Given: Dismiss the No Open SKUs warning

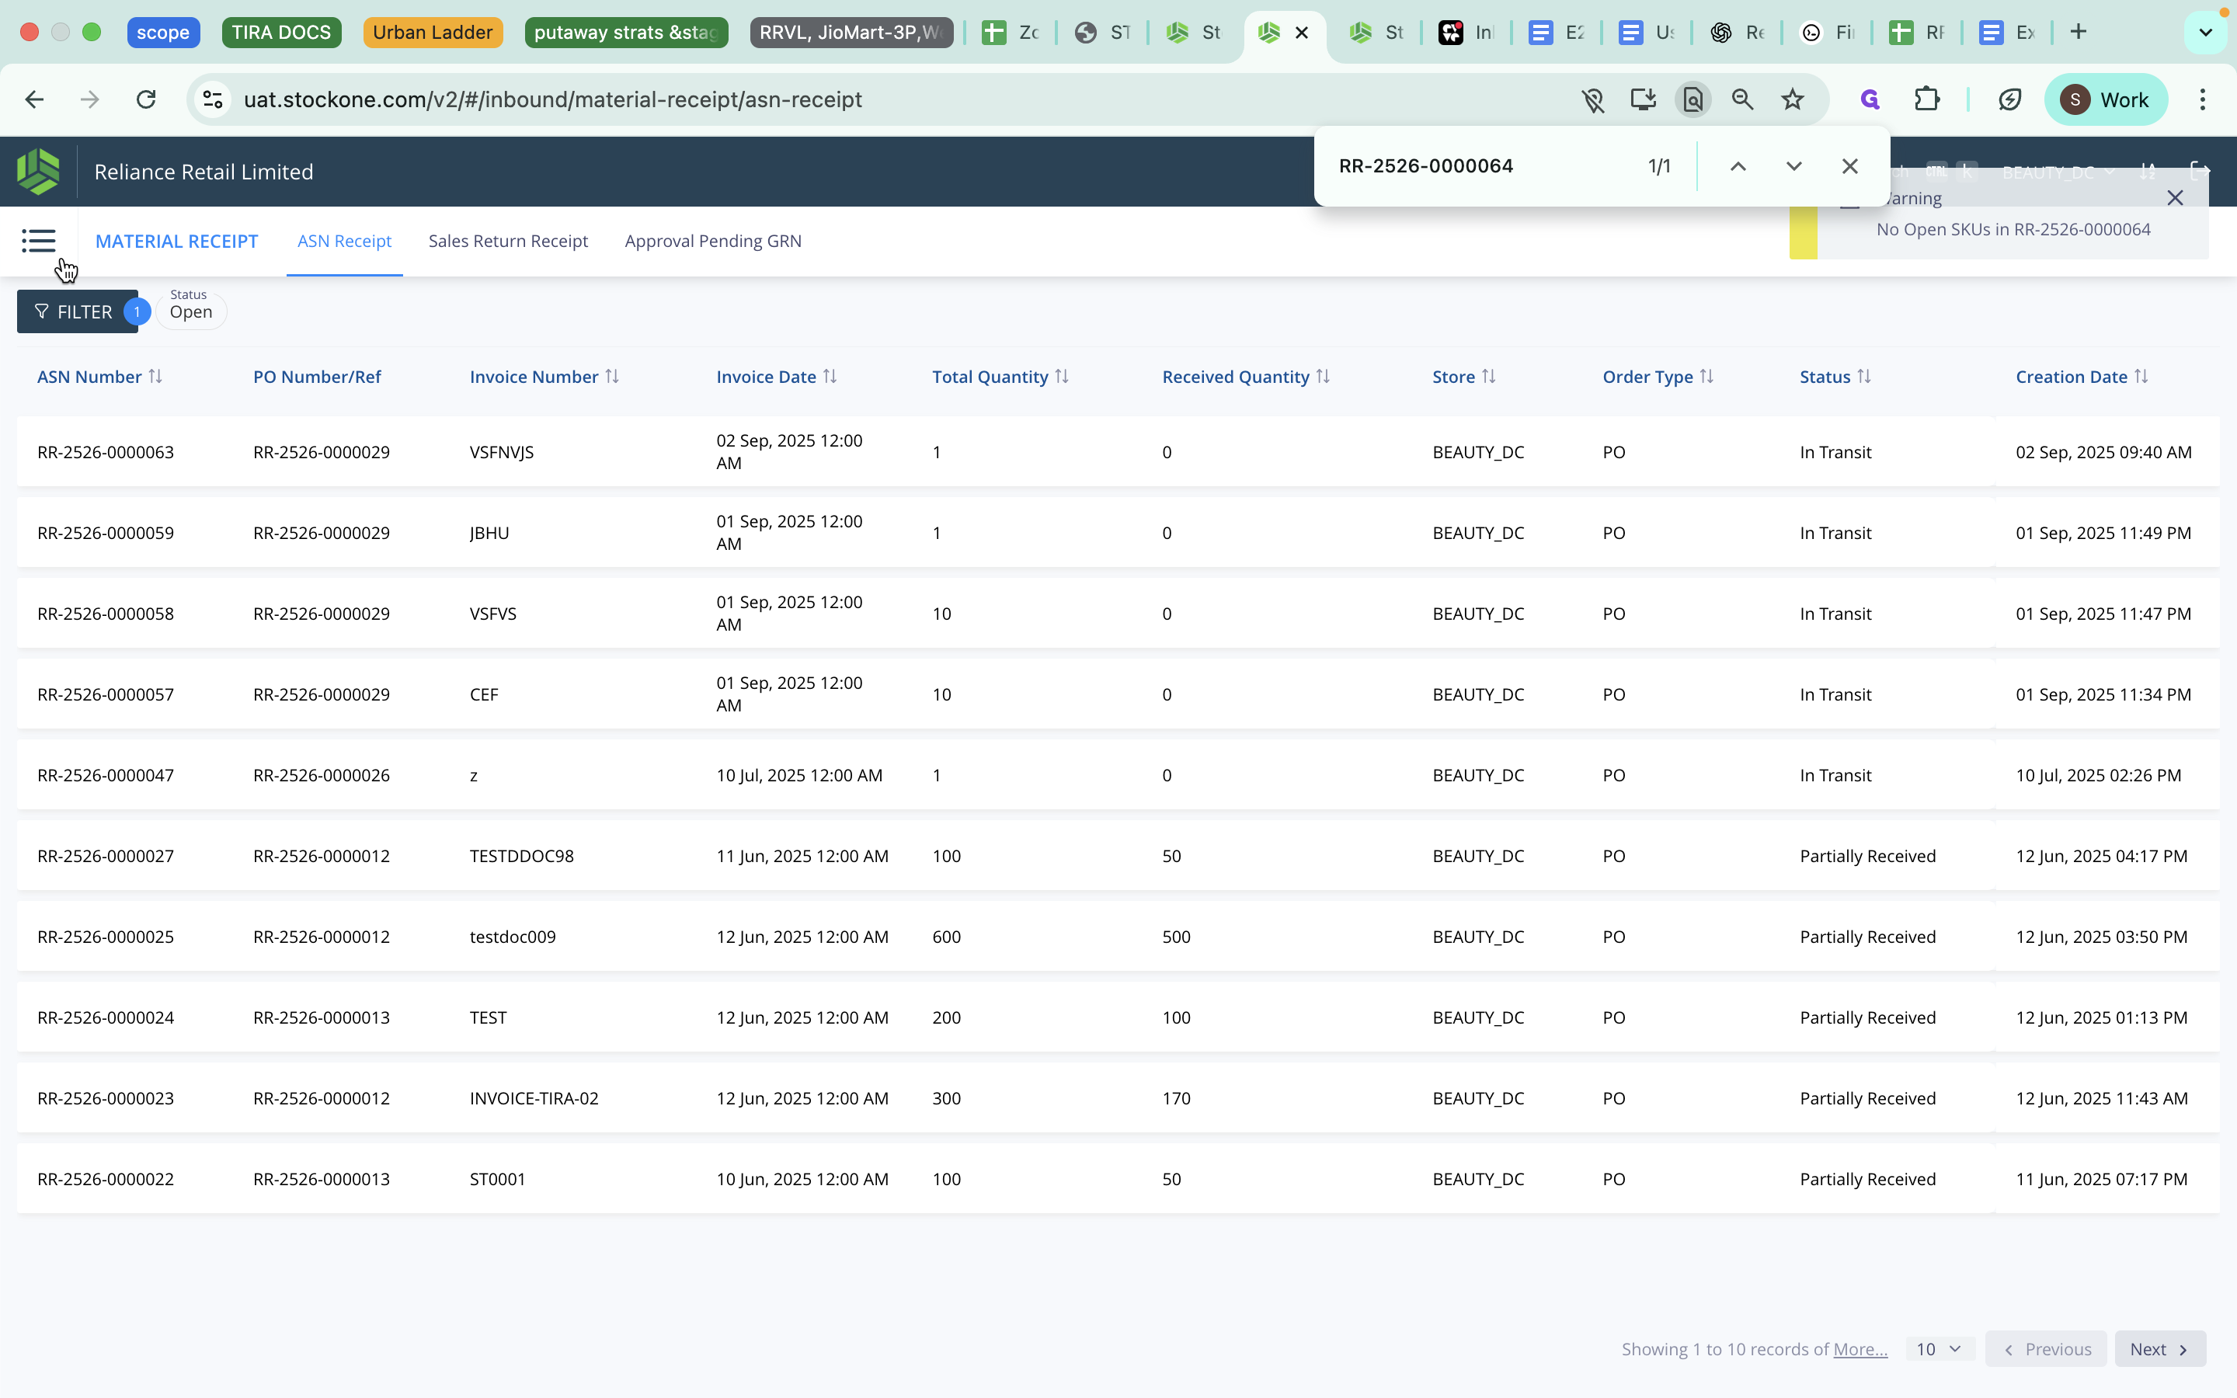Looking at the screenshot, I should (x=2175, y=198).
